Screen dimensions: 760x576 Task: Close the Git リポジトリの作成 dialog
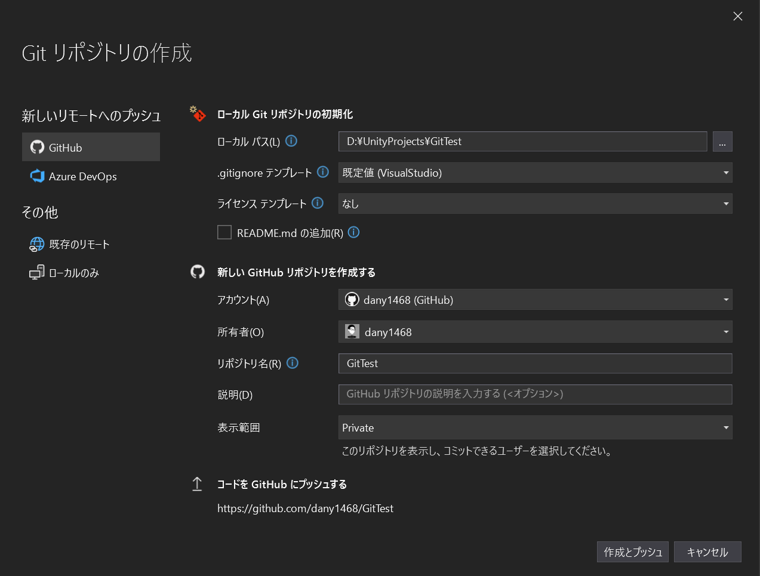(738, 16)
